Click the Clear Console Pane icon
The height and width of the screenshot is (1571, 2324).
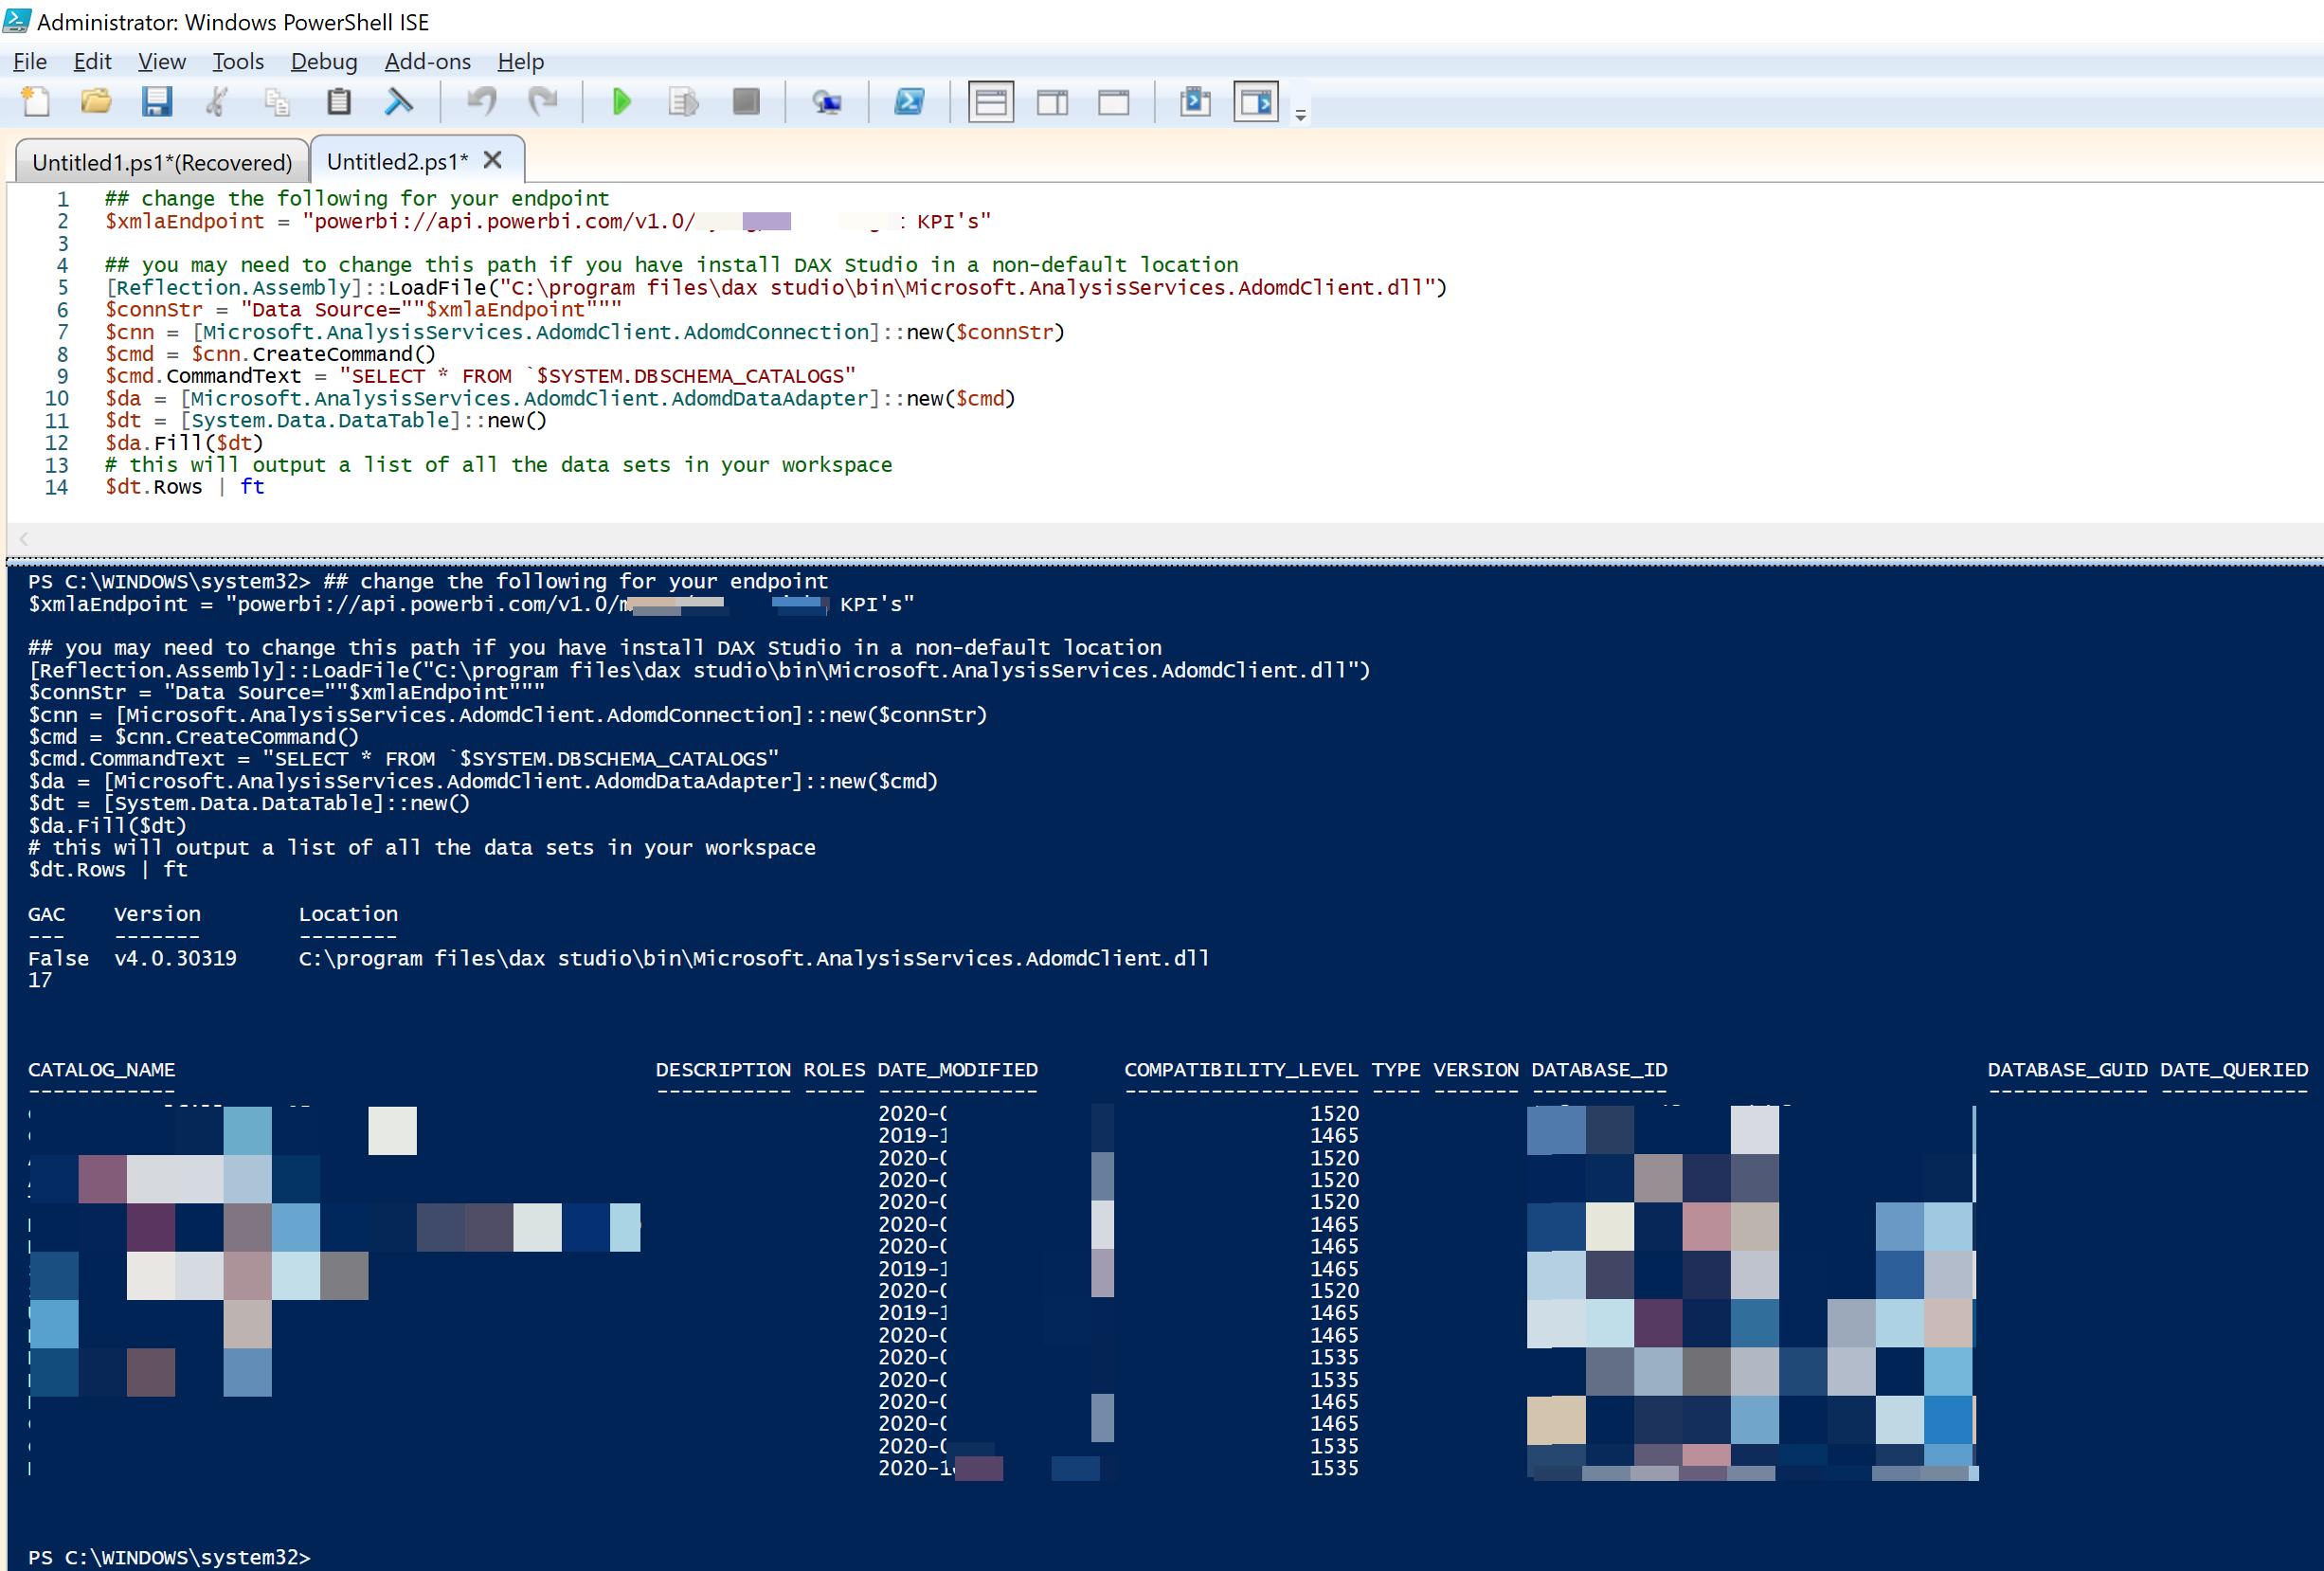(x=398, y=102)
